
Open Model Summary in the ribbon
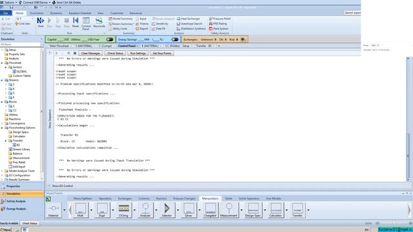121,19
